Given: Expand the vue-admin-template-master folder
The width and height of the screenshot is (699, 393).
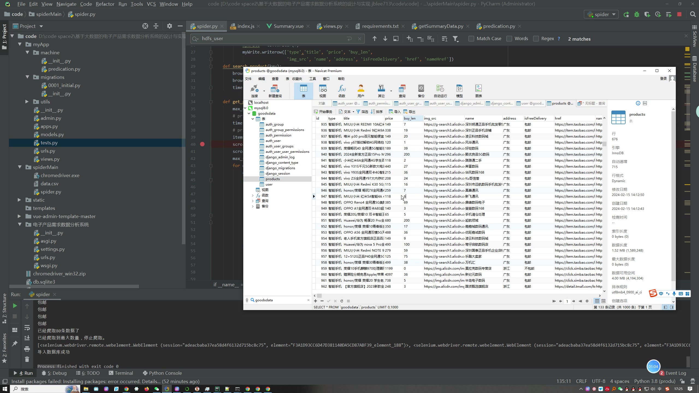Looking at the screenshot, I should click(x=19, y=216).
